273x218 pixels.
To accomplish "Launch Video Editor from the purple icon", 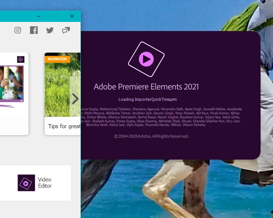I will pos(26,183).
